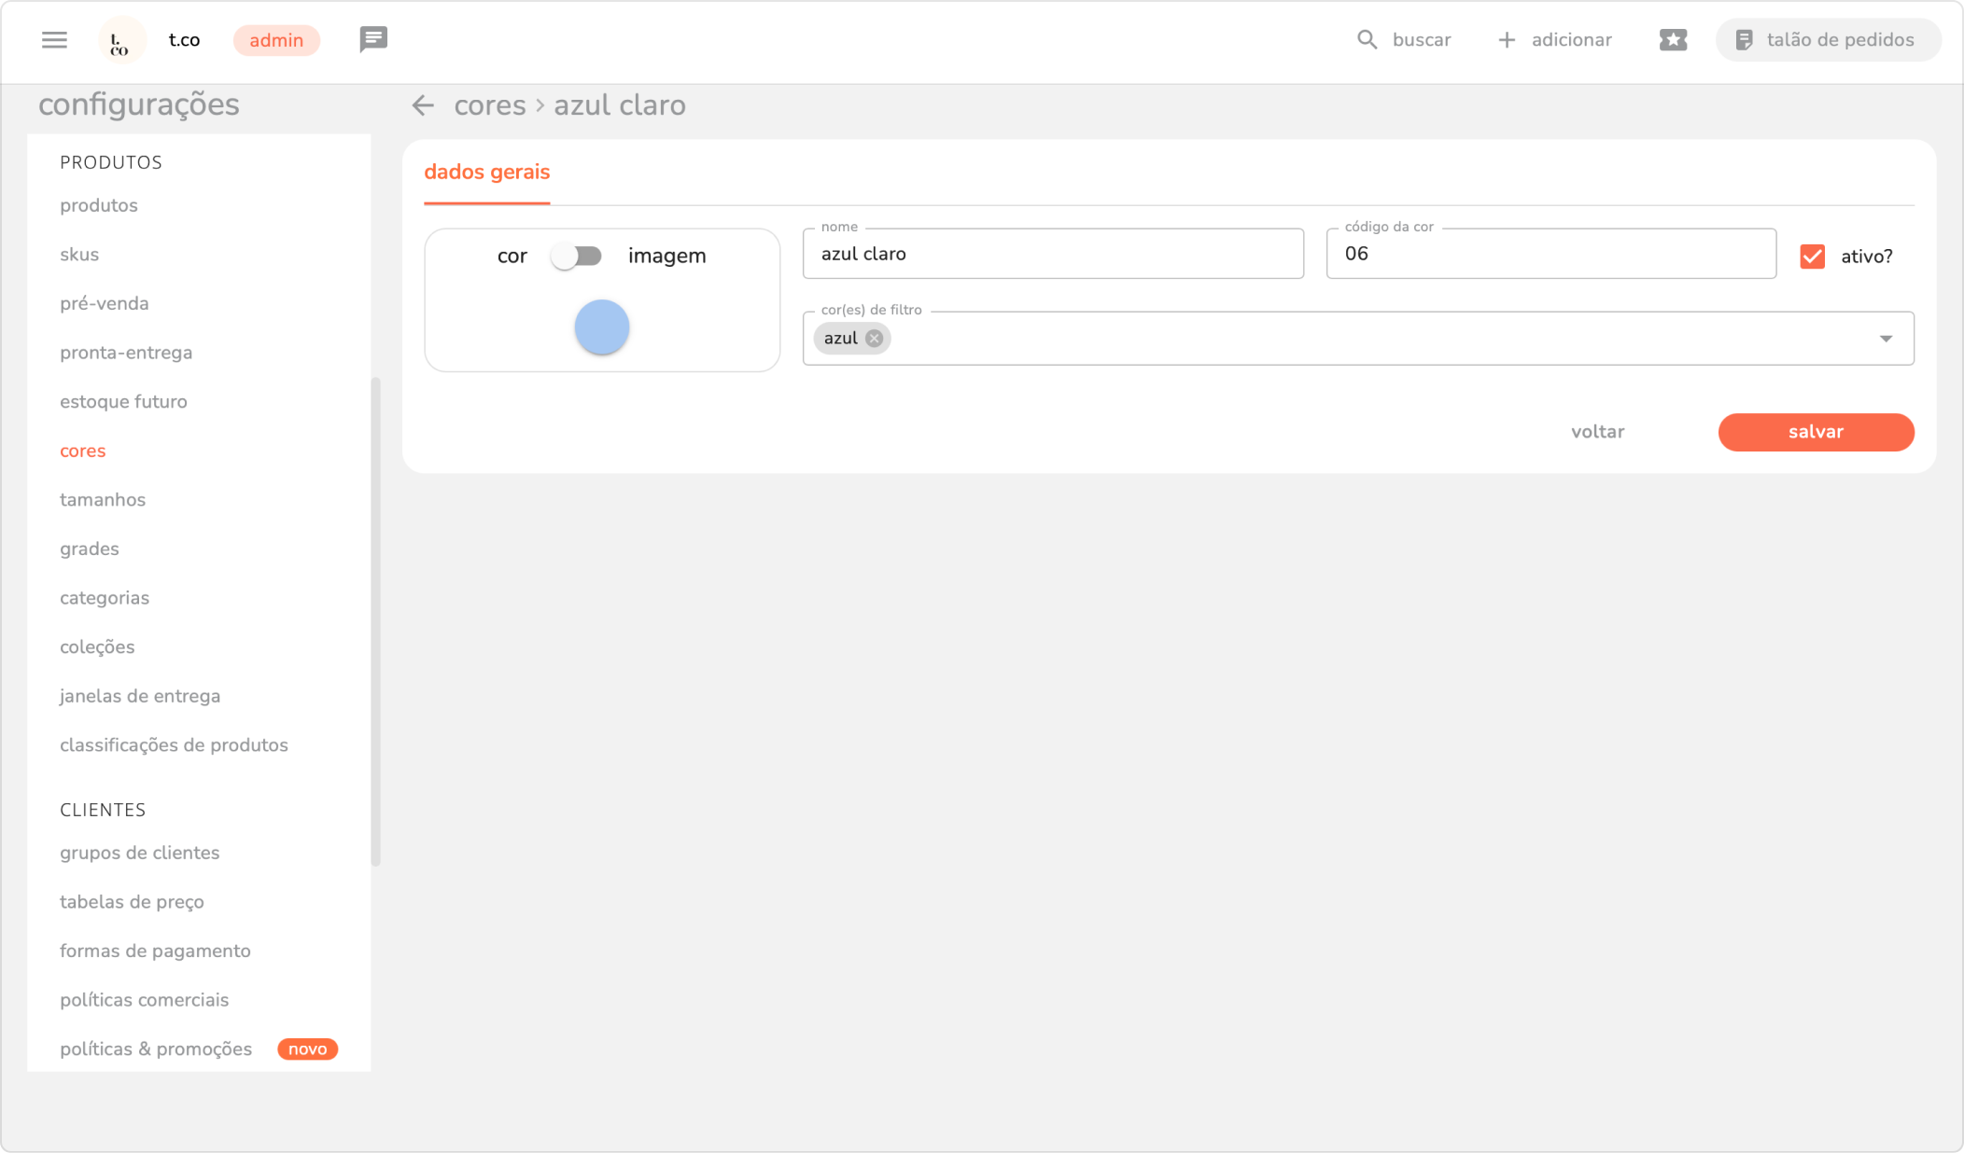Open tamanhos in the sidebar
Screen dimensions: 1964x1153
pos(103,500)
